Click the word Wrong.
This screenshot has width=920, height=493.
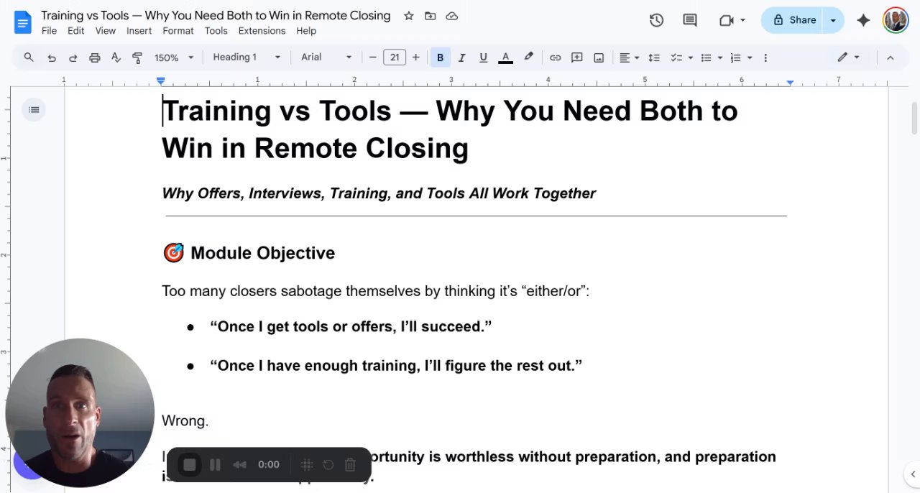[185, 421]
